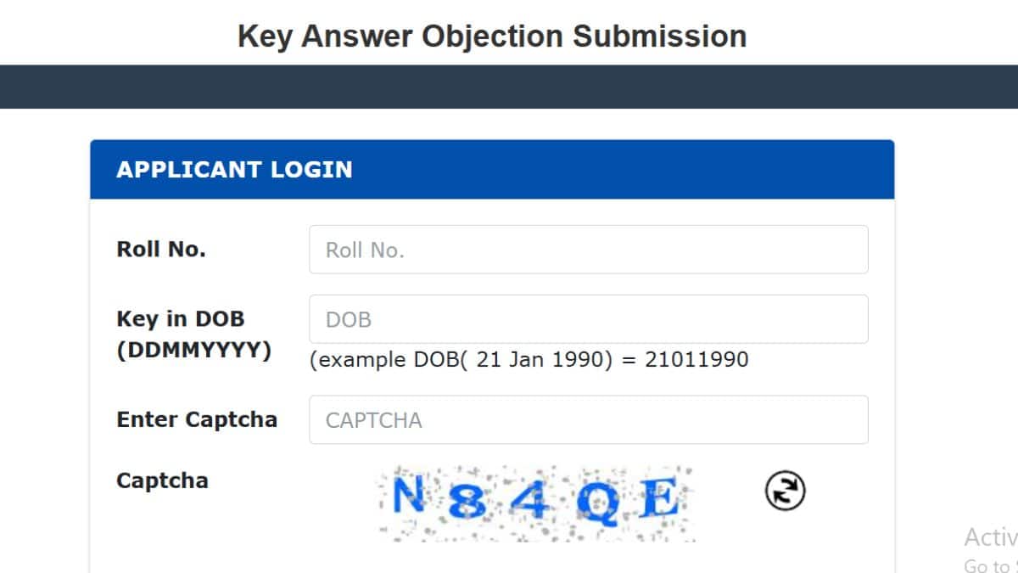Click the refresh captcha icon
1018x573 pixels.
785,492
